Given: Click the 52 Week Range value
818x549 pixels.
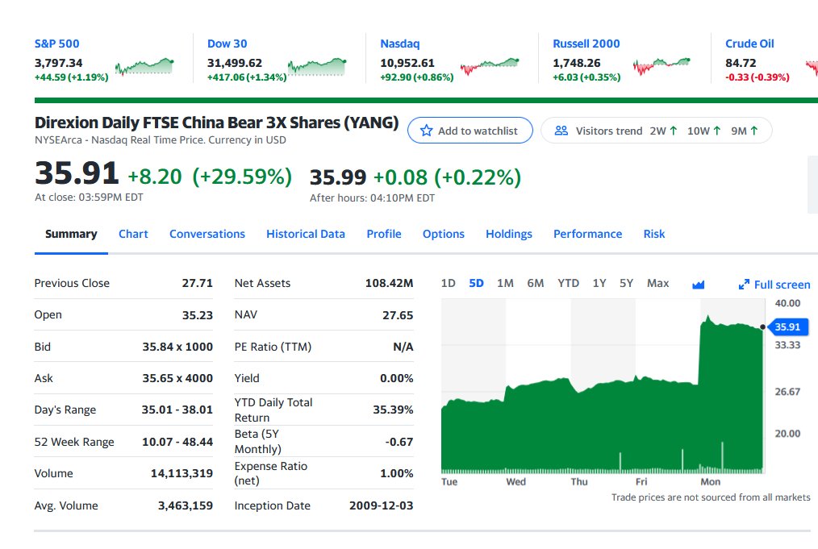Looking at the screenshot, I should click(x=177, y=442).
